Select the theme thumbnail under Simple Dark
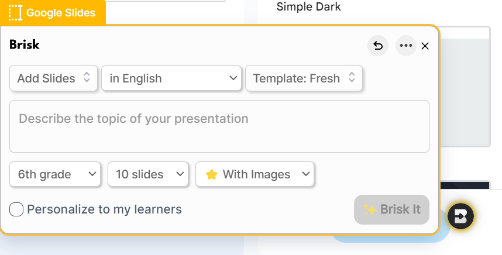The image size is (502, 255). (x=465, y=88)
